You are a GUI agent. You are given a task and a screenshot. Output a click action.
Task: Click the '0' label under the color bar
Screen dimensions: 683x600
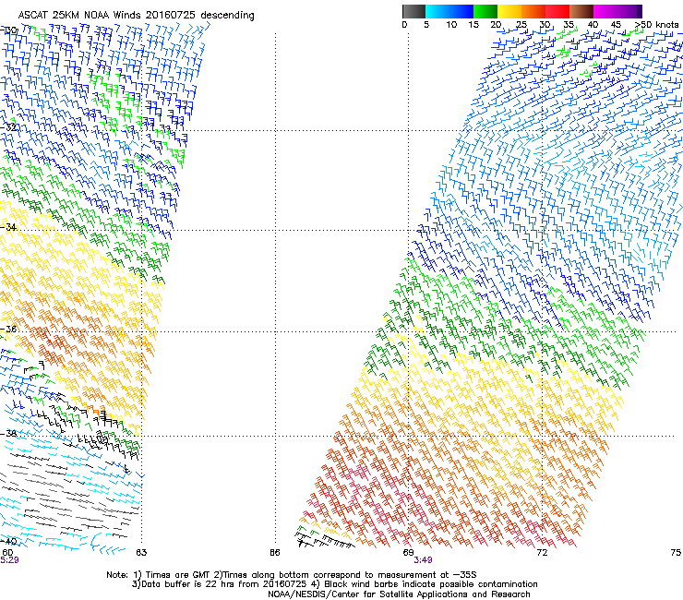tap(404, 25)
